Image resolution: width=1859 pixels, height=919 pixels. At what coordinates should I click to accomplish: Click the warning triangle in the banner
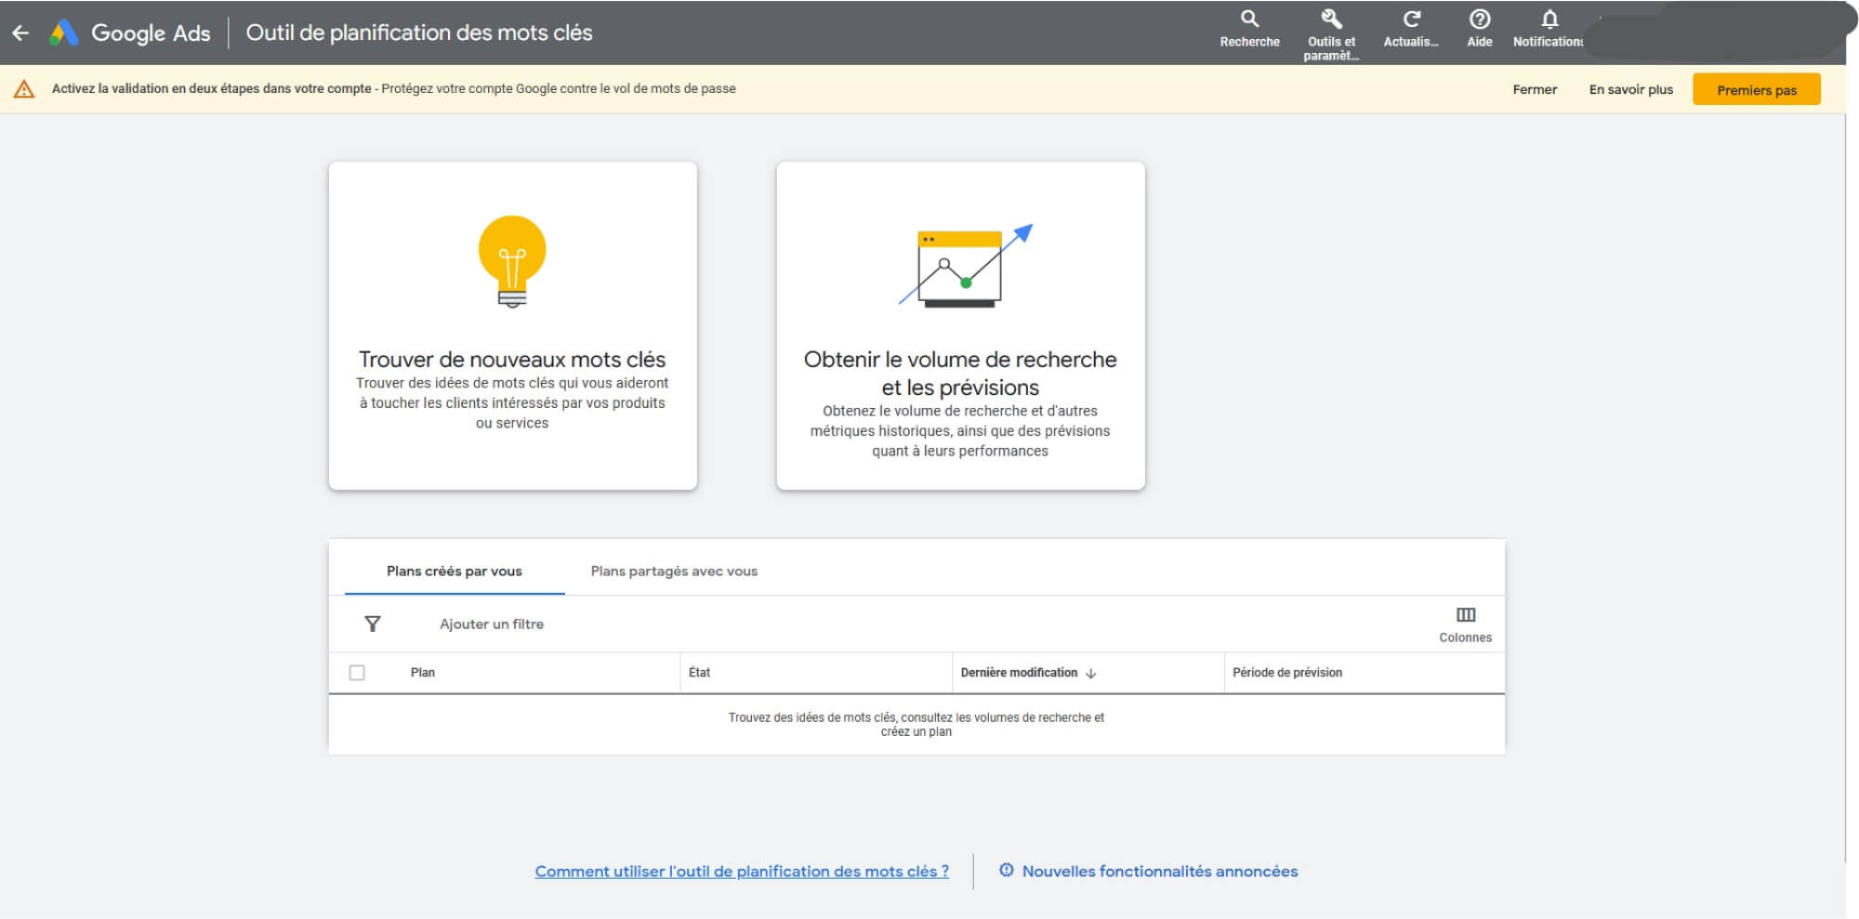click(x=25, y=88)
